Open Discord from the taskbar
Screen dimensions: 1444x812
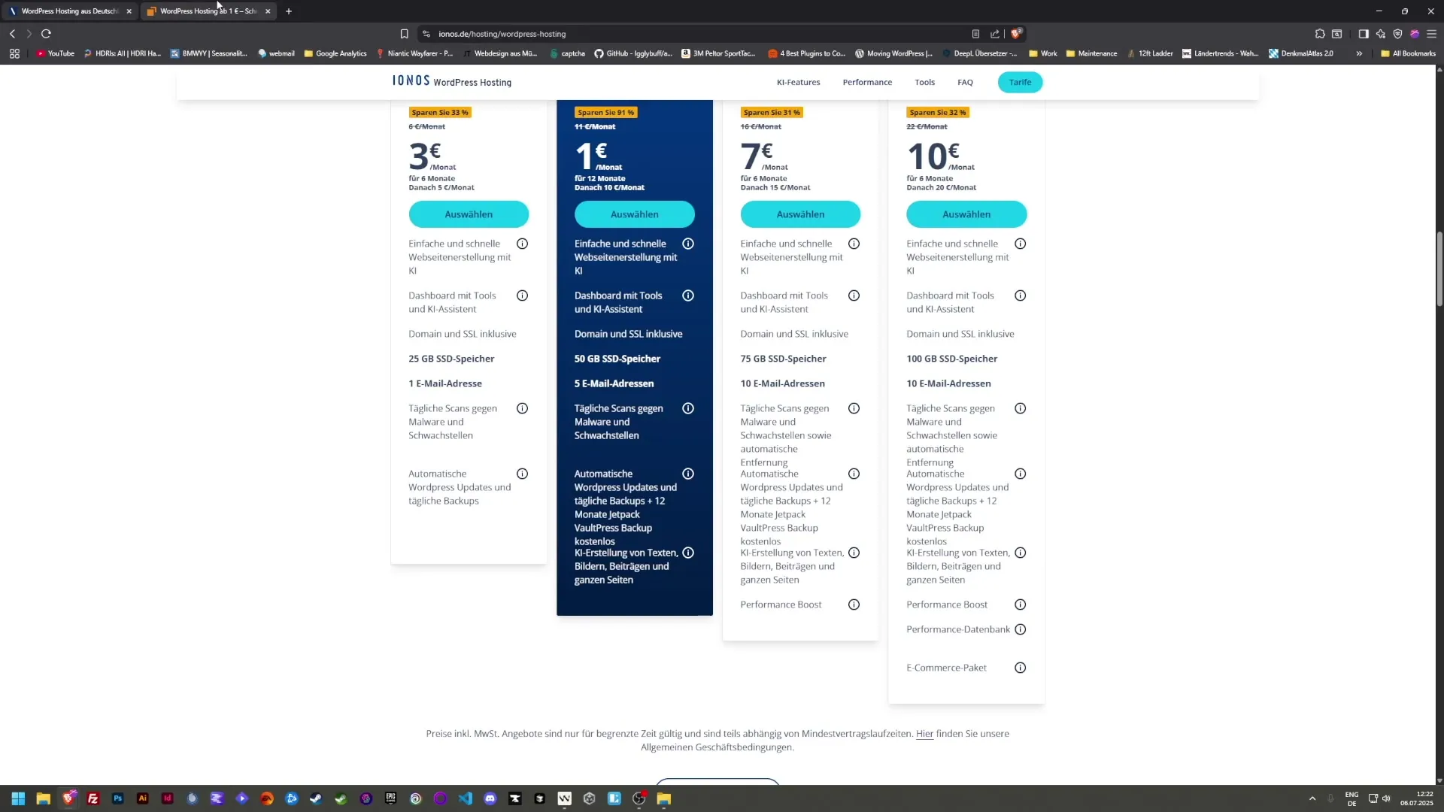tap(490, 798)
